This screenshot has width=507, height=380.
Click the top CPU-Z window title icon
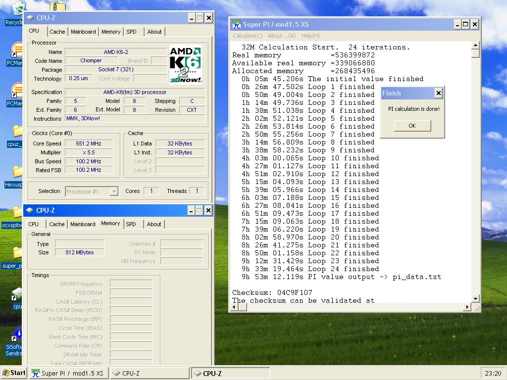pyautogui.click(x=30, y=18)
